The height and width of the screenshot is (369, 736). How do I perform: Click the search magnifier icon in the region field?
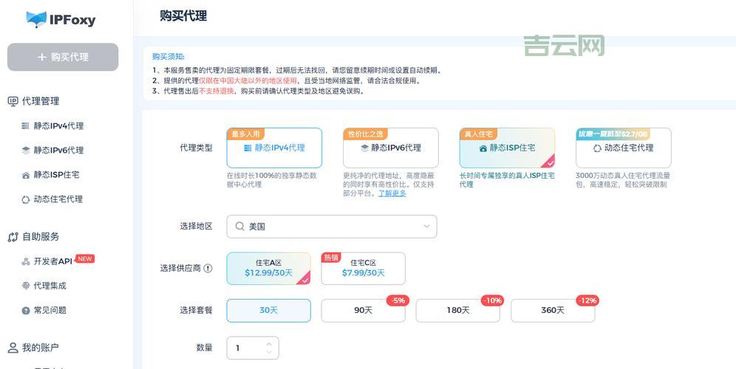tap(239, 227)
